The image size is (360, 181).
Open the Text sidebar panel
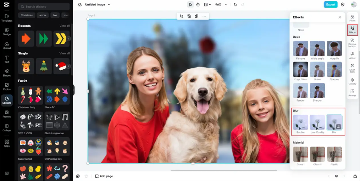point(7,59)
